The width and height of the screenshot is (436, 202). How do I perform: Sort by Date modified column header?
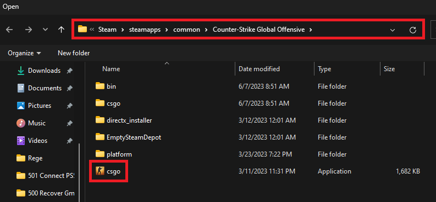[259, 68]
